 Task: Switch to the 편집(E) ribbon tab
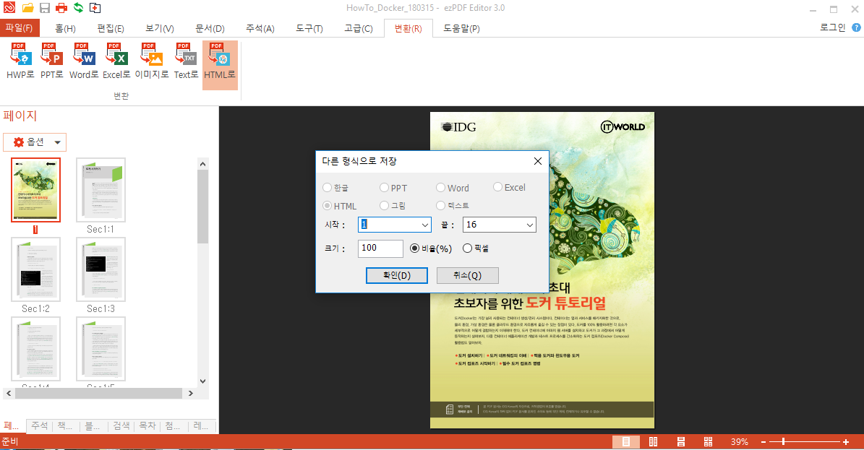(110, 28)
